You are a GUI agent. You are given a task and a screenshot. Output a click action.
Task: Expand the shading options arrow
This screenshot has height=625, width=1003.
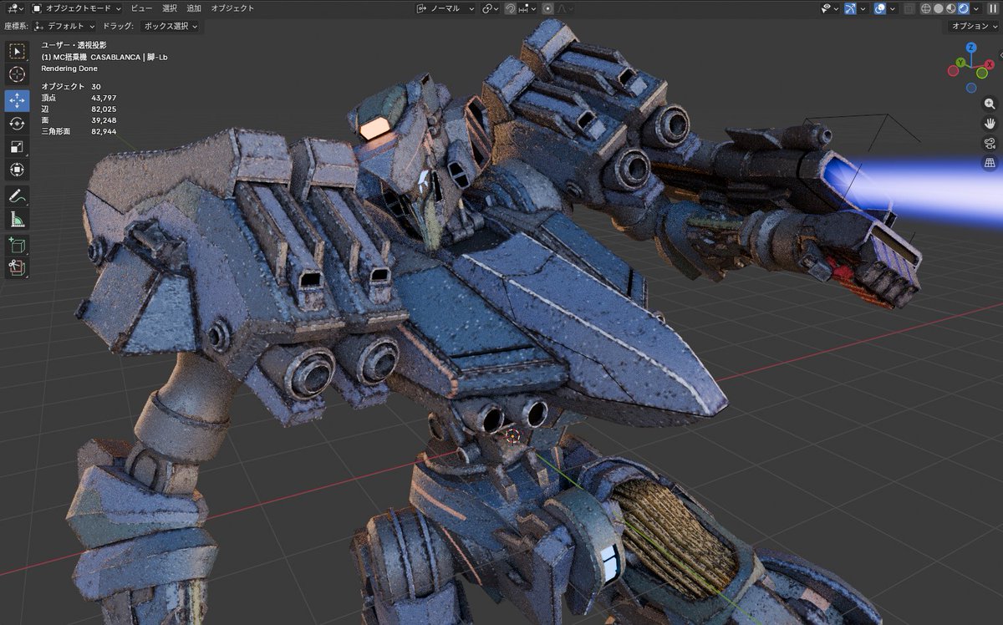[x=975, y=8]
